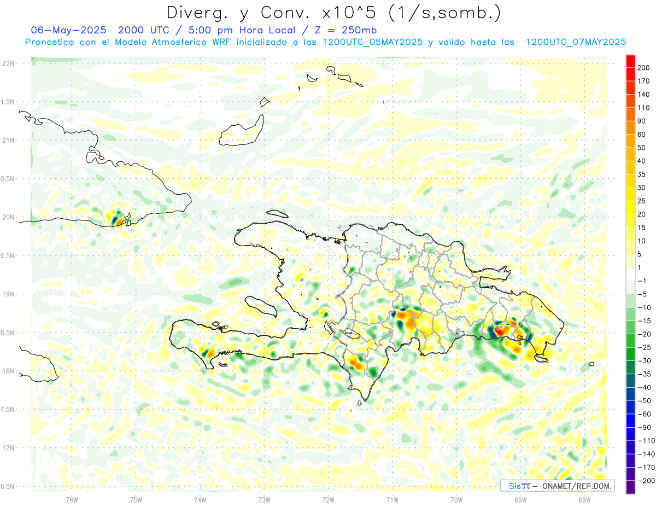Click the colorbar value 40
Screen dimensions: 656x507
click(642, 161)
